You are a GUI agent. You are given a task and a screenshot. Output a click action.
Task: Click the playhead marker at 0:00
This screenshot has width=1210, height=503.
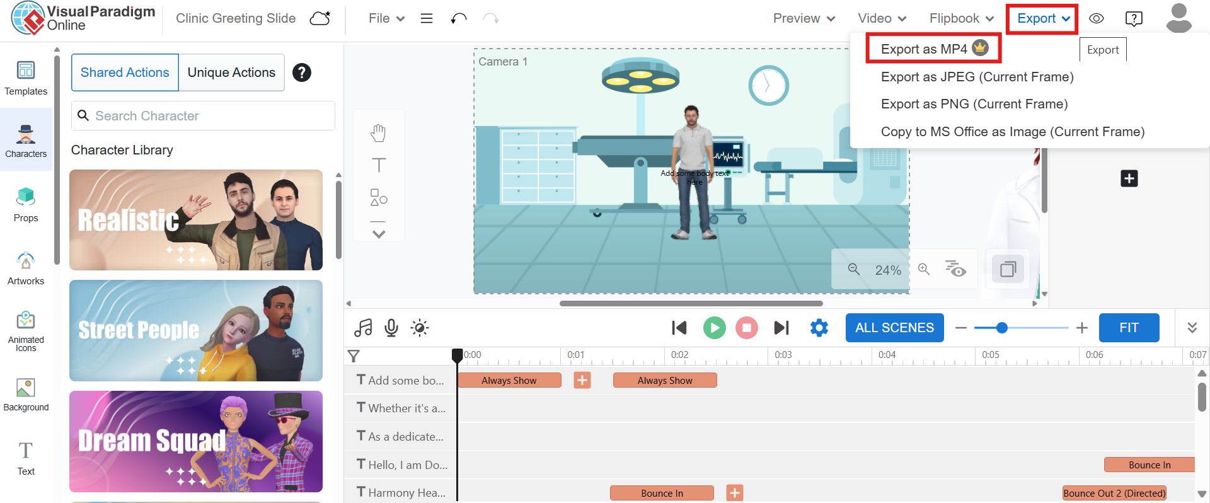tap(457, 356)
